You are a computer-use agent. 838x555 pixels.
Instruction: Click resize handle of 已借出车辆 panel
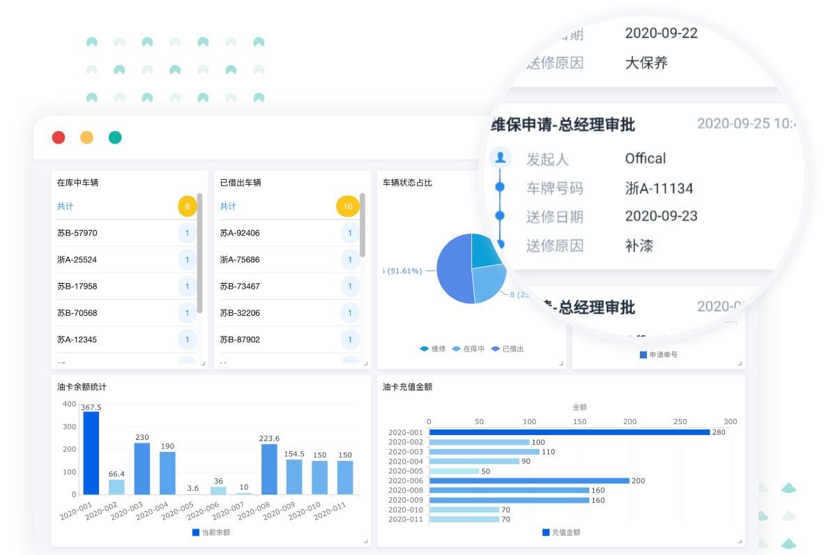(366, 364)
